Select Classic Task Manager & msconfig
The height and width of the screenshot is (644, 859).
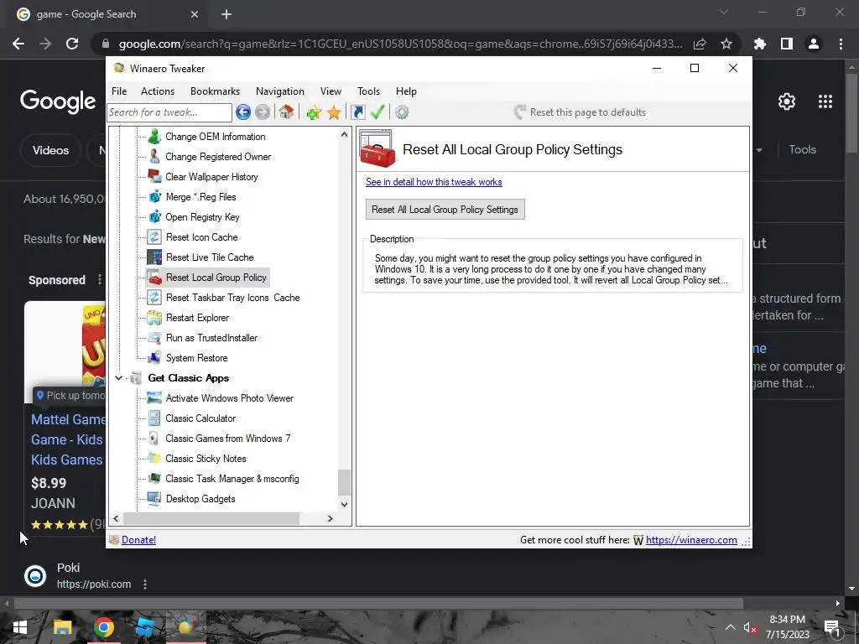[x=232, y=479]
